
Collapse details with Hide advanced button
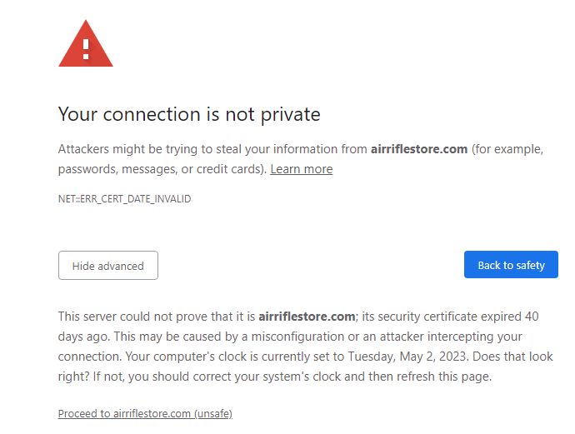(x=108, y=266)
